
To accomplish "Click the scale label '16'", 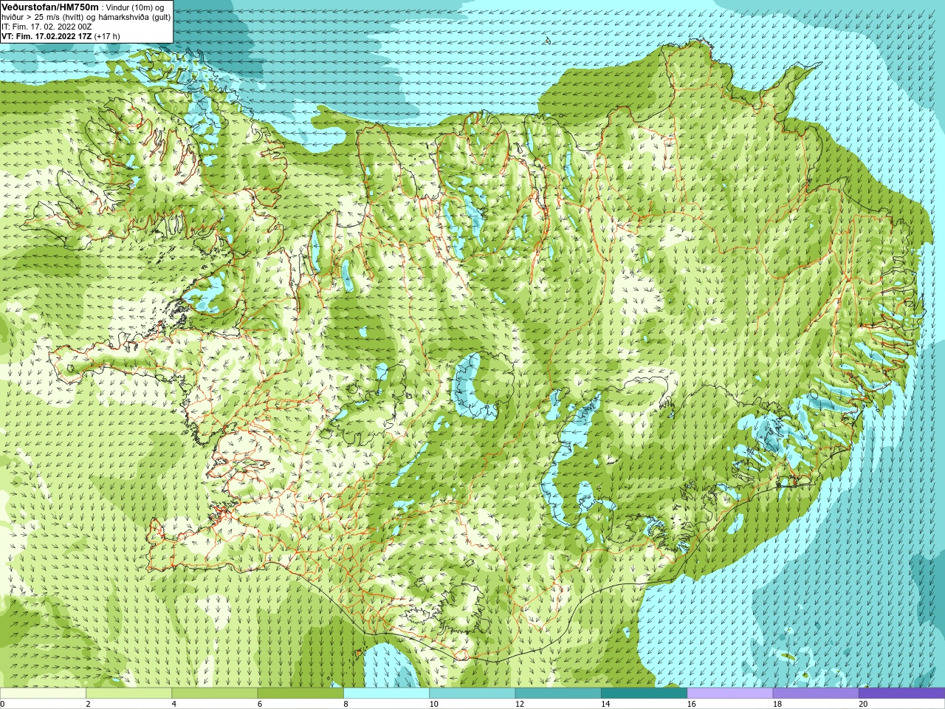I will pos(691,704).
